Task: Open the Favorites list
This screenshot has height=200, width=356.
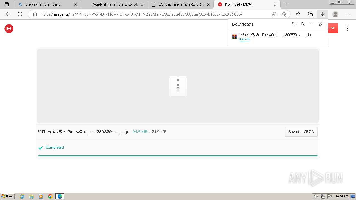Action: click(298, 14)
